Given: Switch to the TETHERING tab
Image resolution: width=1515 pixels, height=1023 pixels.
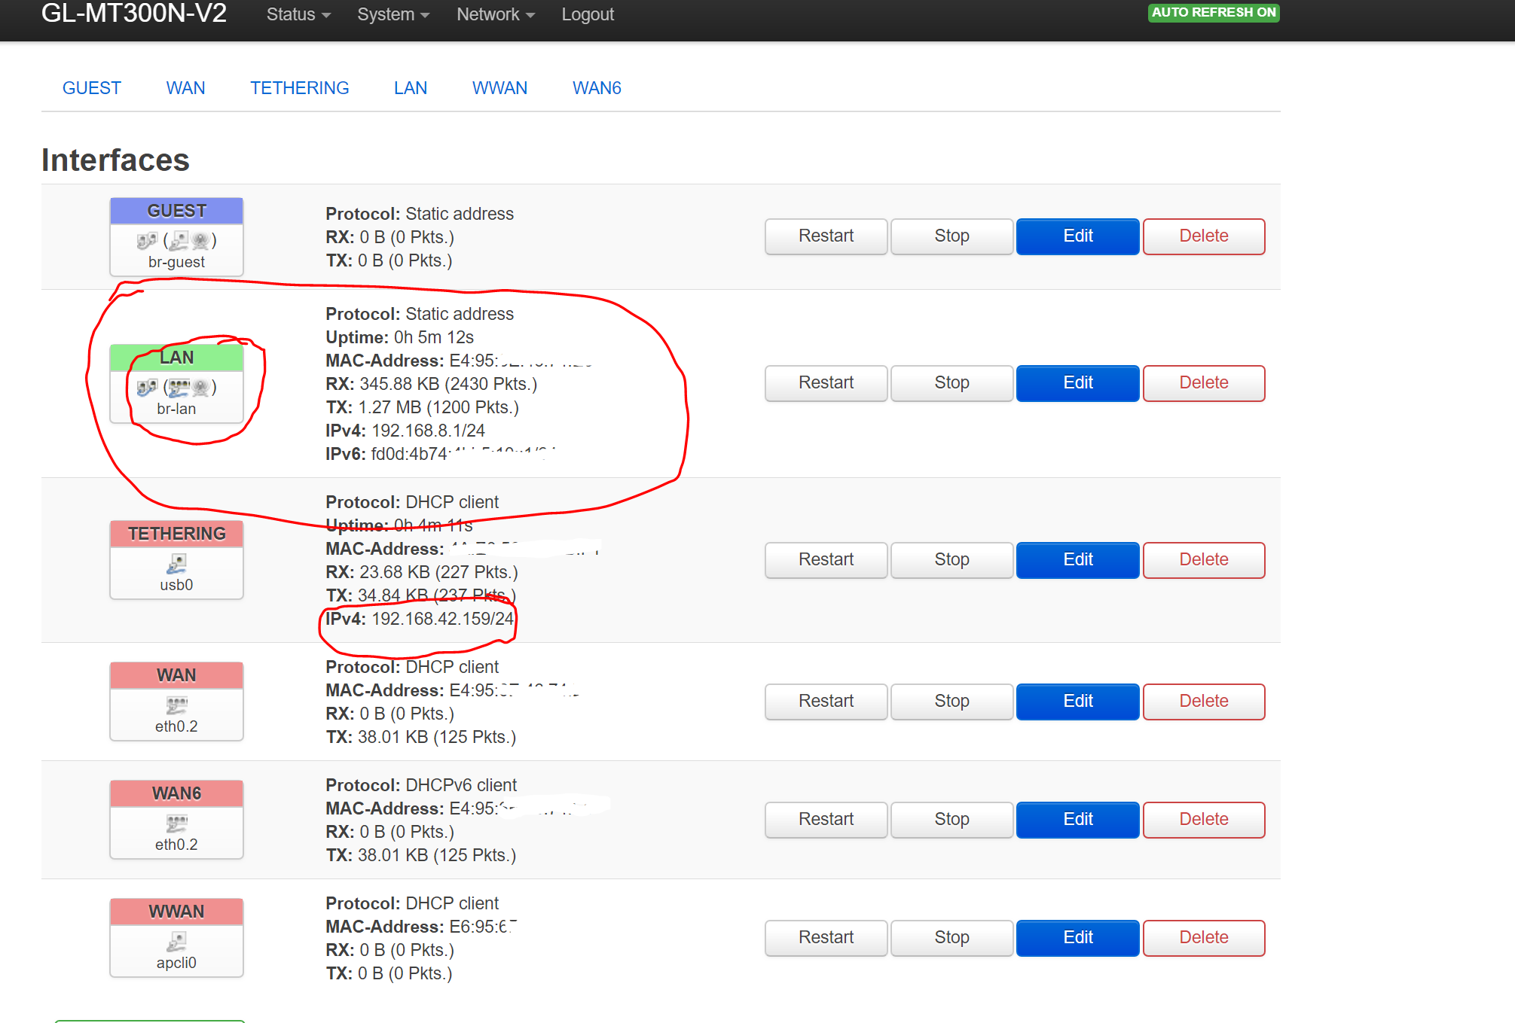Looking at the screenshot, I should point(299,88).
